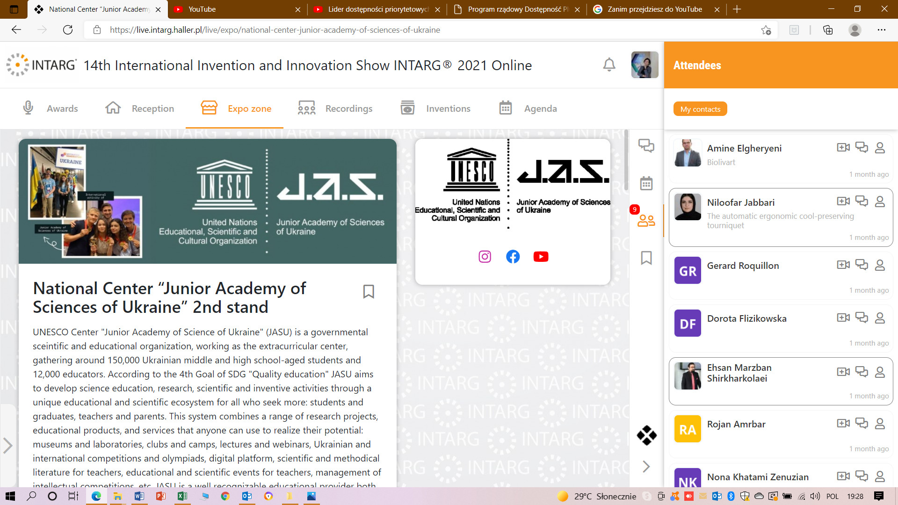Screen dimensions: 898x505
Task: Open the chat icon in the side rail
Action: coord(646,146)
